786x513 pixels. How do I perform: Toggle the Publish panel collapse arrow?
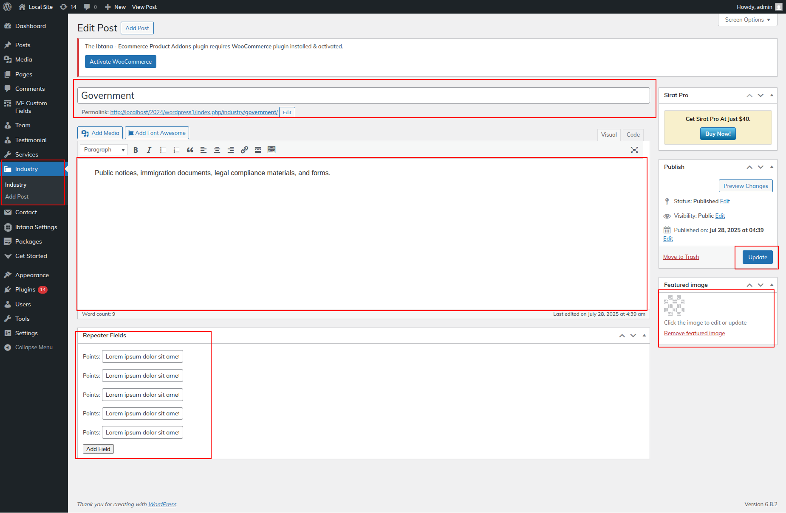coord(772,167)
